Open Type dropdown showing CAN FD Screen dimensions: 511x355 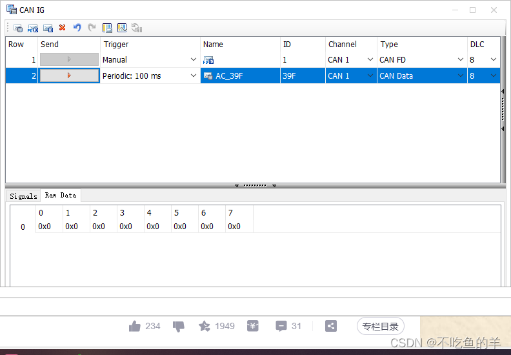click(x=461, y=59)
